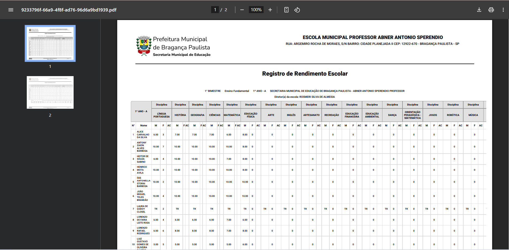Viewport: 509px width, 250px height.
Task: Click the 'MATEMÁTICA' column header
Action: (x=232, y=115)
